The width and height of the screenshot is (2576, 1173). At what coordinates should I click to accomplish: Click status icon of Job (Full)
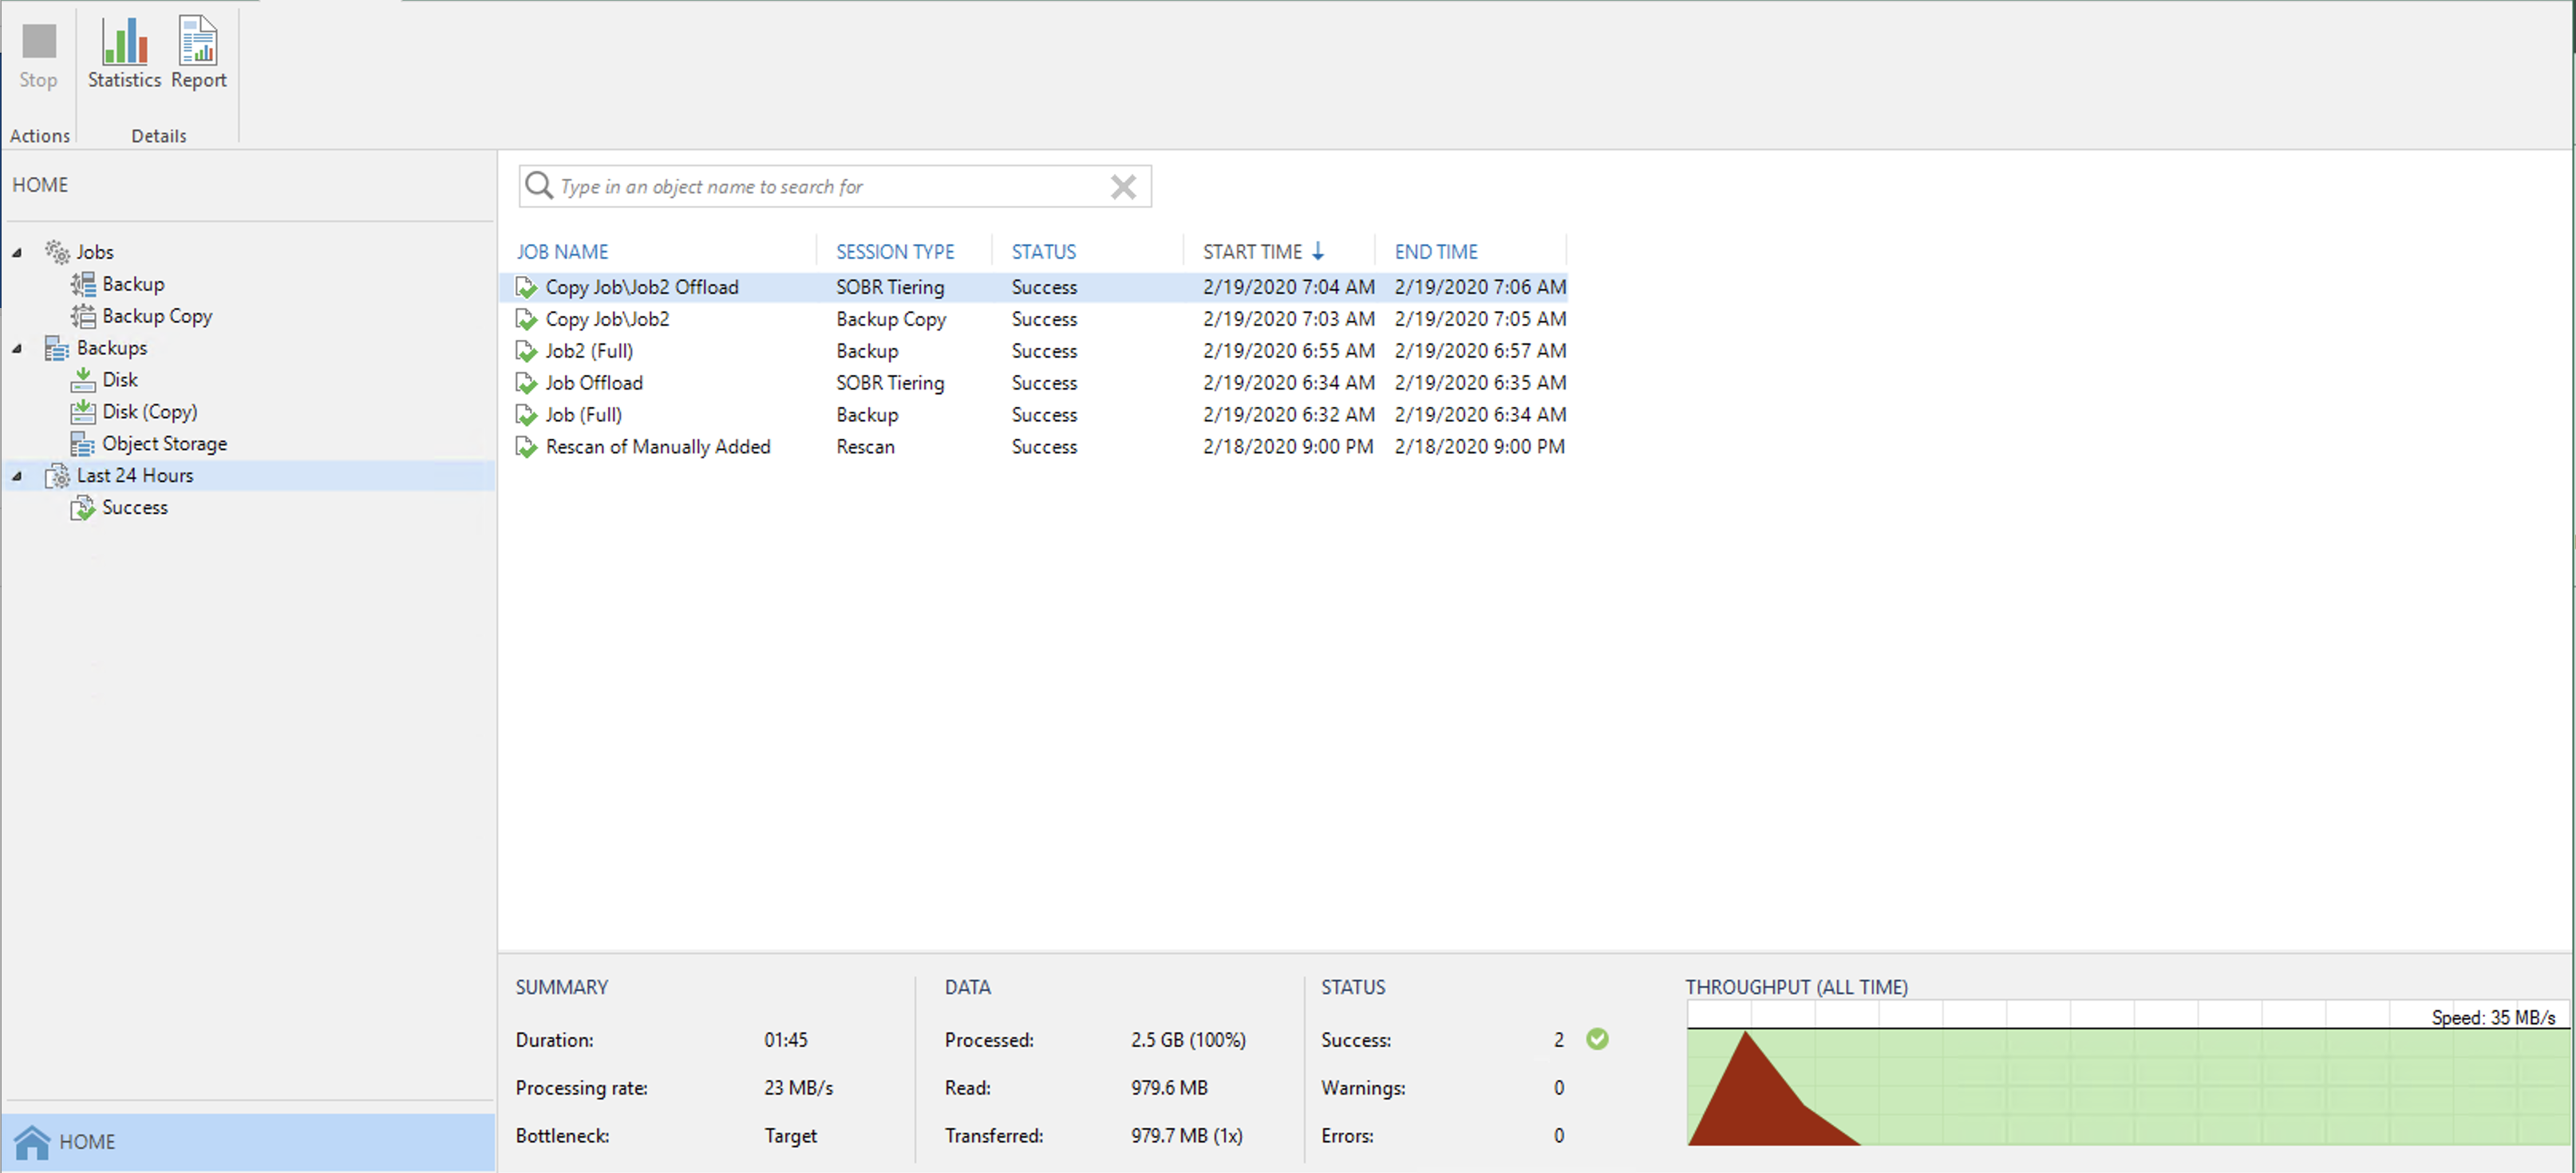[x=526, y=416]
